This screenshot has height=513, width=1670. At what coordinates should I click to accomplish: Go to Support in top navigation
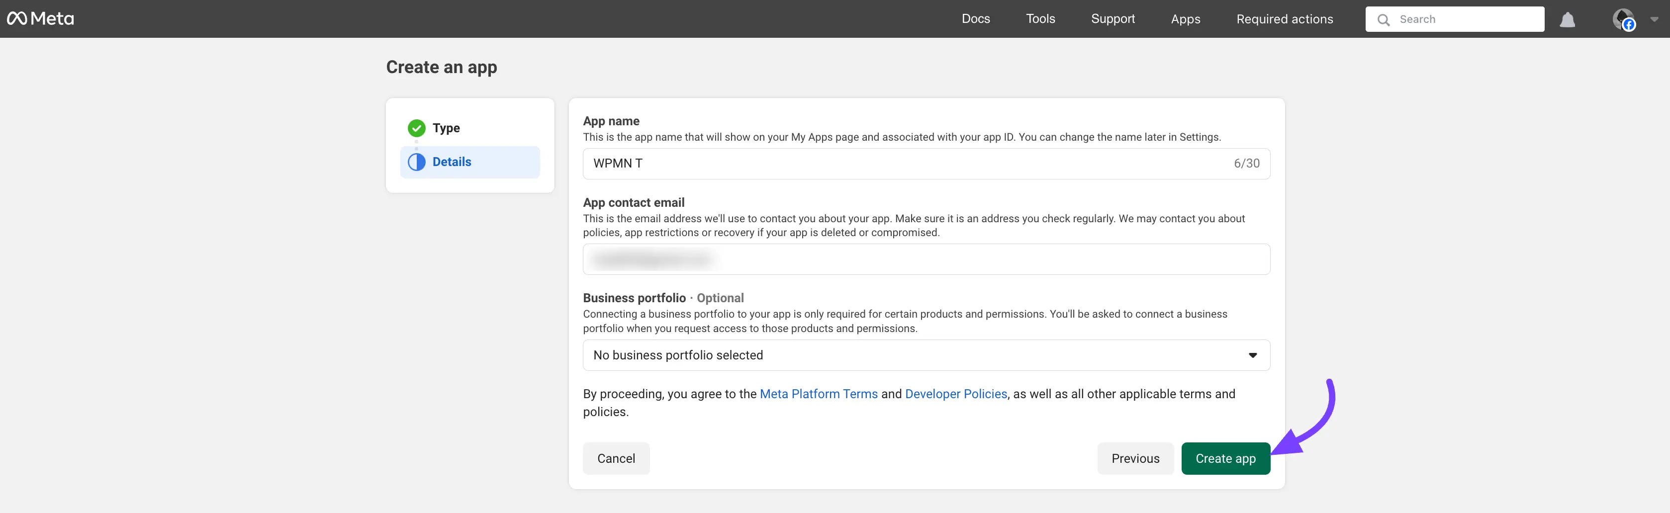pos(1113,19)
